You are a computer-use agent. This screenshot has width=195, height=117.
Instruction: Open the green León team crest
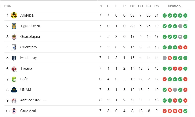[14, 79]
